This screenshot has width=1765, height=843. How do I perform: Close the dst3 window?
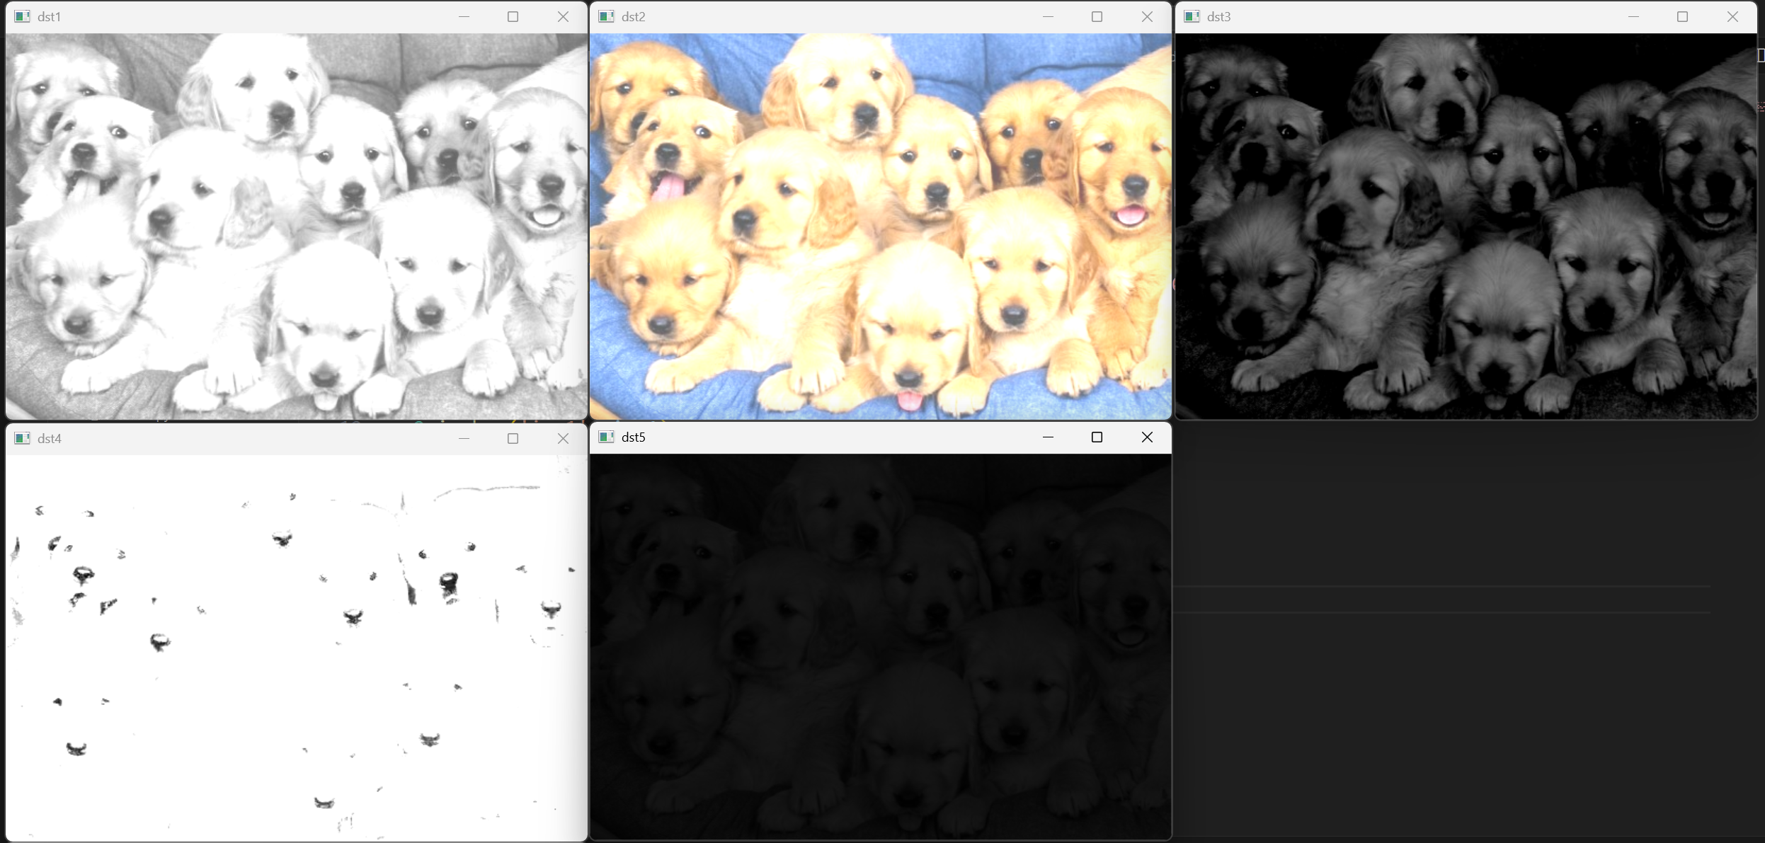click(1732, 16)
